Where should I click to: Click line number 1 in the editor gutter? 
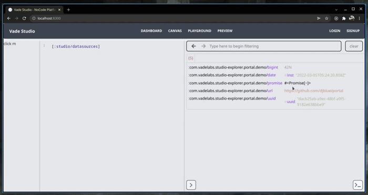44,46
